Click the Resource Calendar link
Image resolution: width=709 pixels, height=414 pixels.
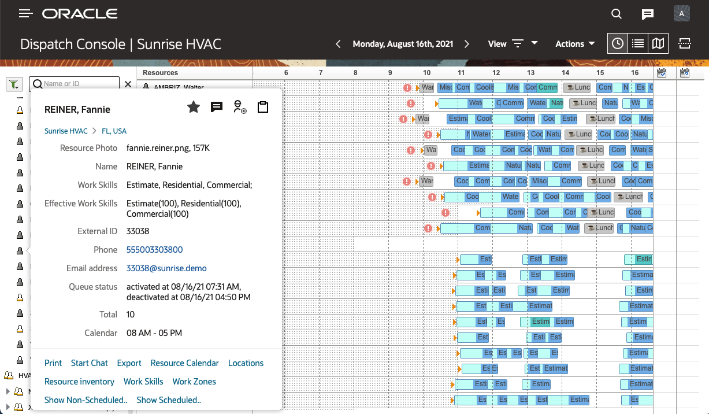click(184, 363)
